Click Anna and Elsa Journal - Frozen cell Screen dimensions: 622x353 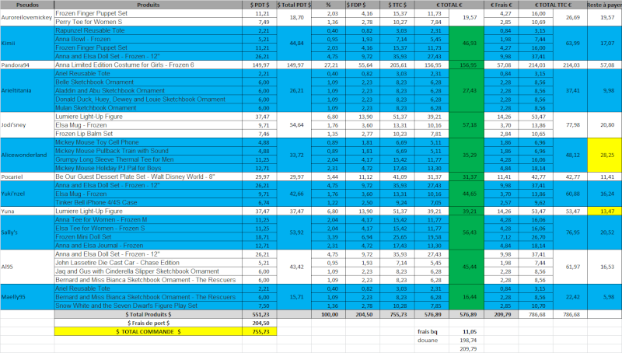[x=148, y=246]
